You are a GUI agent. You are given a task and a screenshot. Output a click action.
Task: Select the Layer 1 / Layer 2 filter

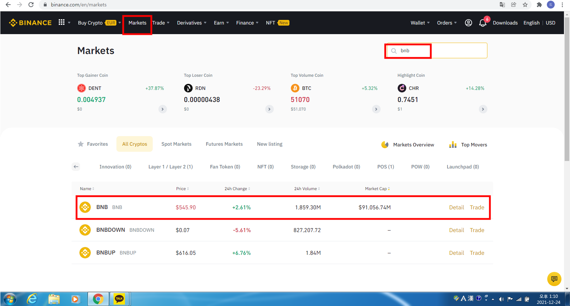[171, 167]
